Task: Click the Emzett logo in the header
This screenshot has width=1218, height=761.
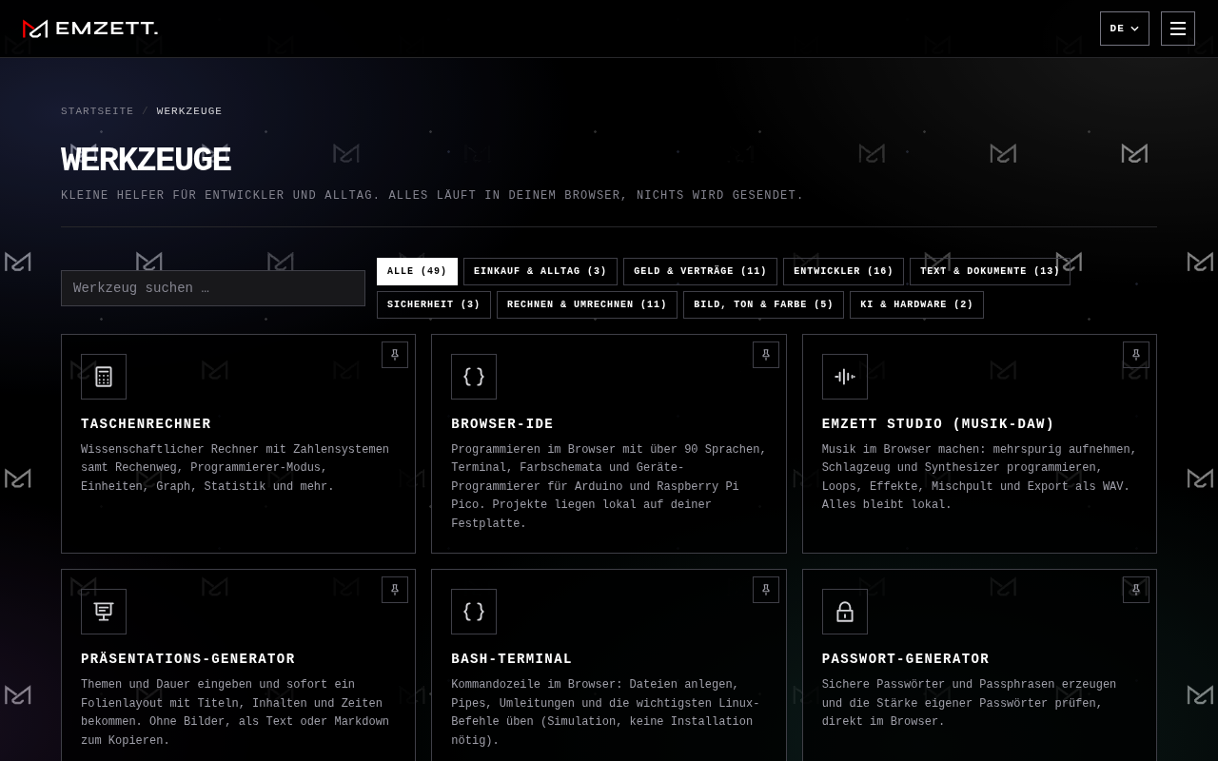Action: coord(90,29)
